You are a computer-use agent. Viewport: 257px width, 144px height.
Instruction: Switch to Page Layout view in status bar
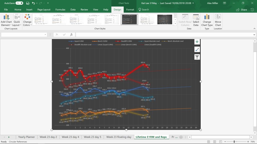pos(215,141)
